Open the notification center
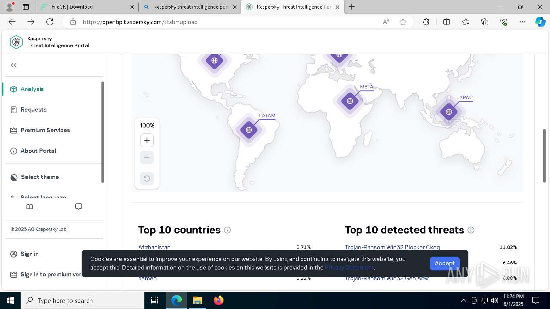Image resolution: width=550 pixels, height=309 pixels. (x=536, y=300)
